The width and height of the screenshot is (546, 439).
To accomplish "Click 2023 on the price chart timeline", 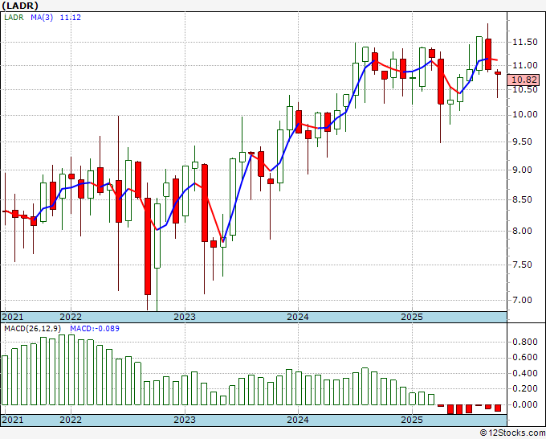I will (x=185, y=317).
